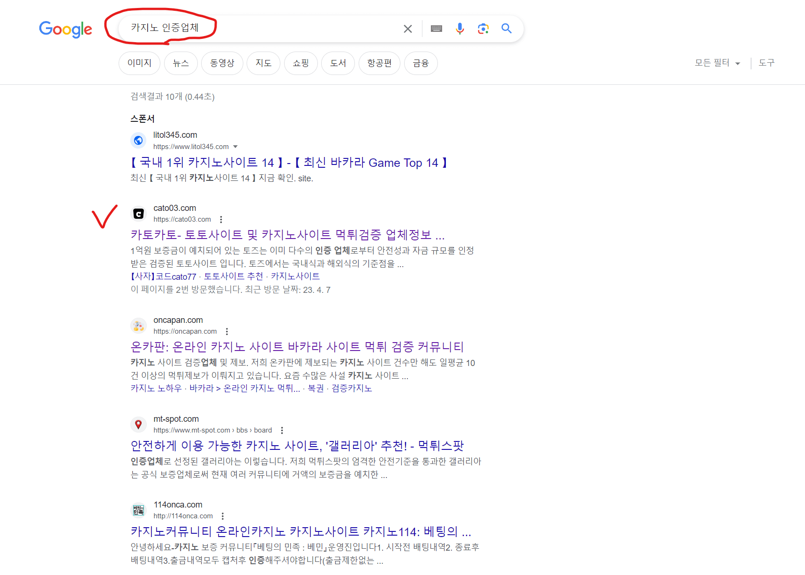Switch to the 동영상 tab
The width and height of the screenshot is (805, 575).
pos(222,63)
